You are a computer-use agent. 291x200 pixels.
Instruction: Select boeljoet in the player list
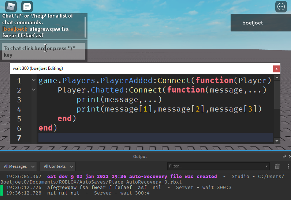(261, 23)
